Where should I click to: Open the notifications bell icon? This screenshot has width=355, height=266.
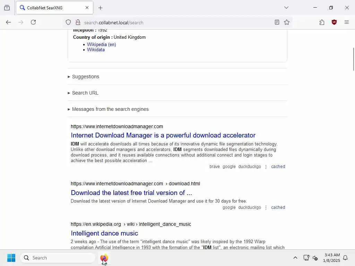point(345,258)
